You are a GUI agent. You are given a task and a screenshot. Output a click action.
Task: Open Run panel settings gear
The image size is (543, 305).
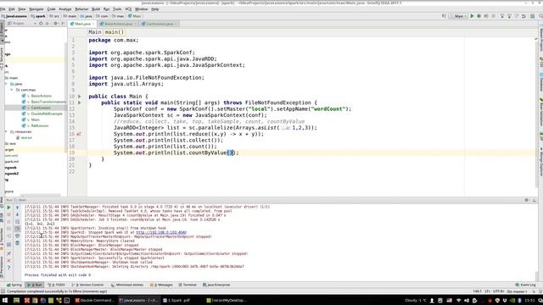pos(526,200)
